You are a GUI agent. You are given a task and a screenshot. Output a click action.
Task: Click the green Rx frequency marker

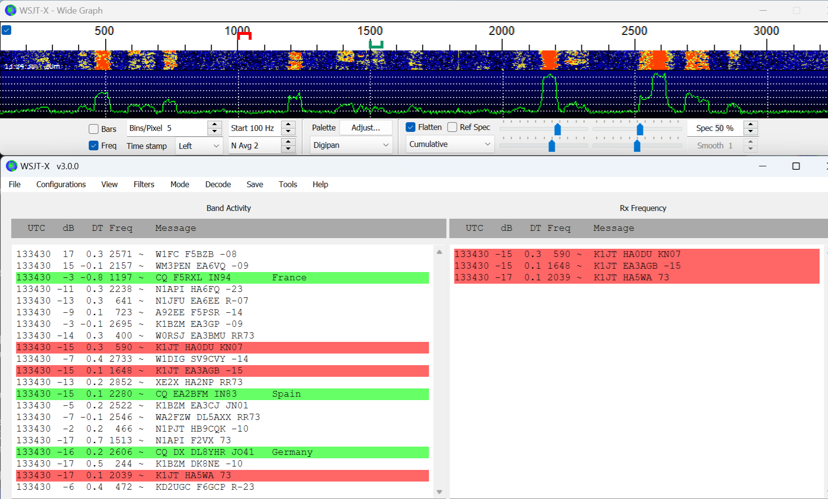pos(376,45)
